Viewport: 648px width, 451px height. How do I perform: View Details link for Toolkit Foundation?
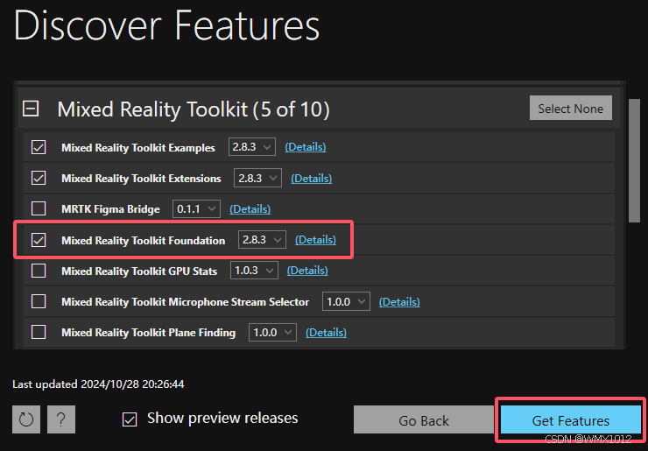(x=315, y=240)
